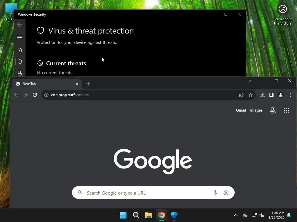Open Chrome tab search dropdown
The height and width of the screenshot is (222, 297).
(x=250, y=81)
